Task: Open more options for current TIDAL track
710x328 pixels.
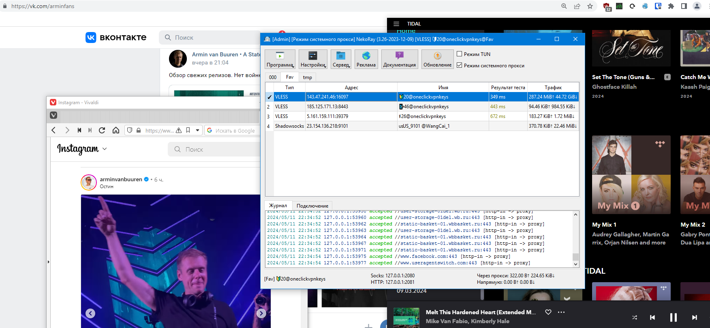Action: coord(561,312)
